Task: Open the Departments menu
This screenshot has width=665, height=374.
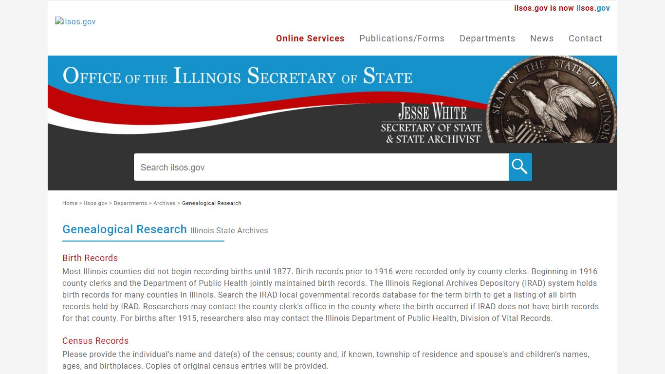Action: [487, 38]
